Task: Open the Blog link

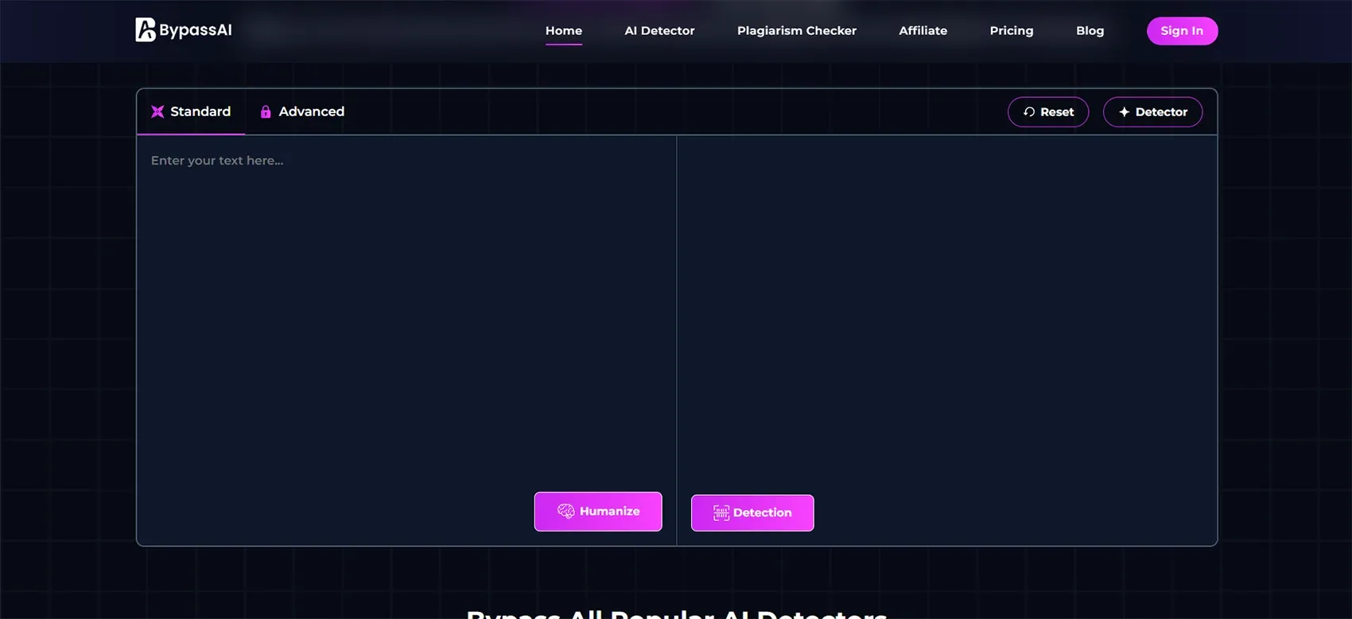Action: pyautogui.click(x=1090, y=30)
